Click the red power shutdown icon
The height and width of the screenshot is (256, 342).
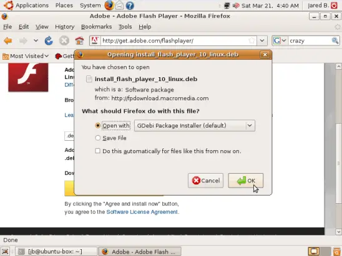point(334,6)
